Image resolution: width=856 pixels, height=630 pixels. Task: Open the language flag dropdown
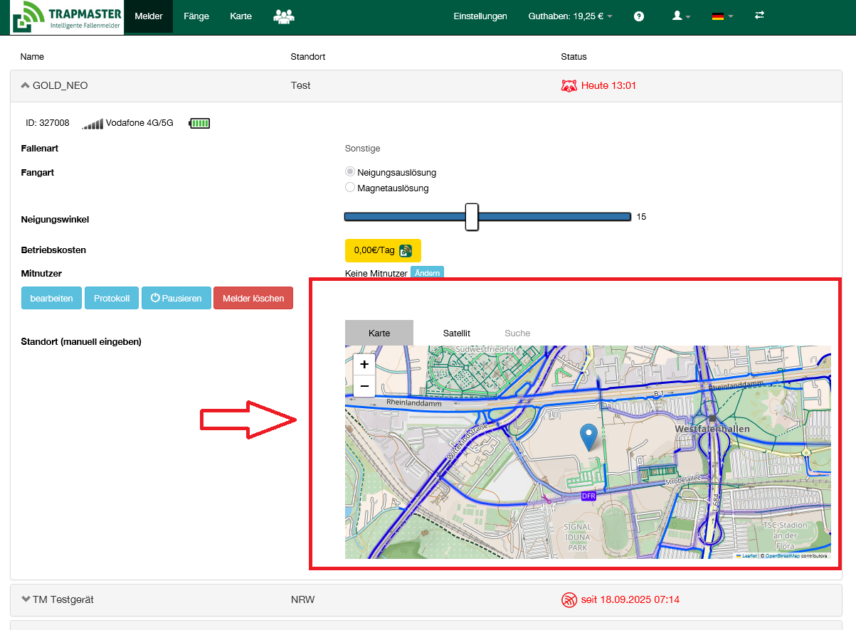pos(722,16)
